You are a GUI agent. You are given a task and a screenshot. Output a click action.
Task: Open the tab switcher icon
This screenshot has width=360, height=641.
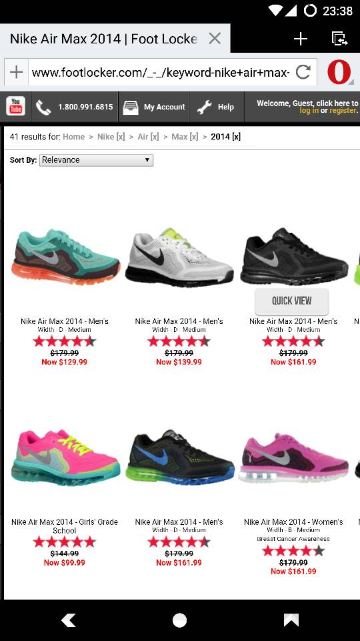coord(339,39)
